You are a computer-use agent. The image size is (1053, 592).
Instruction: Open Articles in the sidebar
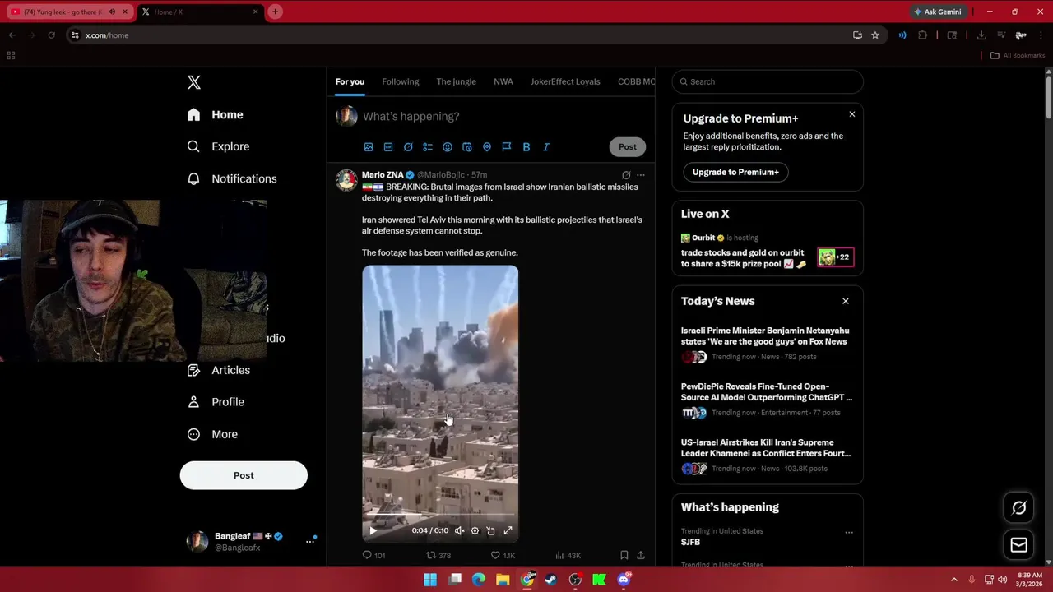(x=219, y=370)
